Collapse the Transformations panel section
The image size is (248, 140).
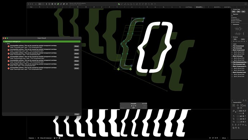(232, 103)
